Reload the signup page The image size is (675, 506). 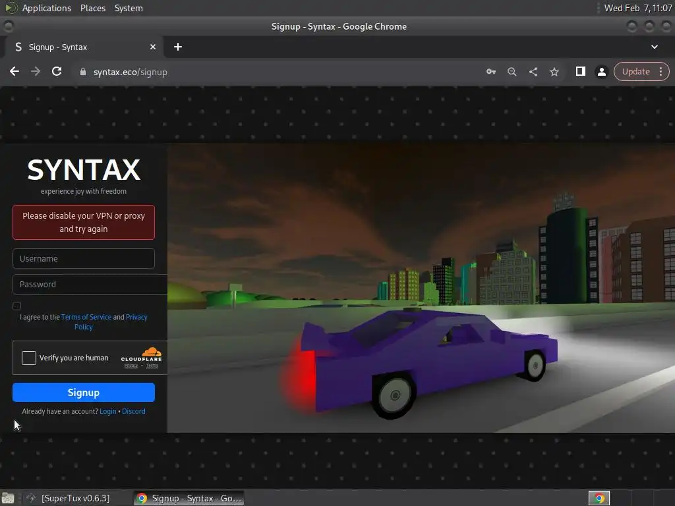click(57, 71)
